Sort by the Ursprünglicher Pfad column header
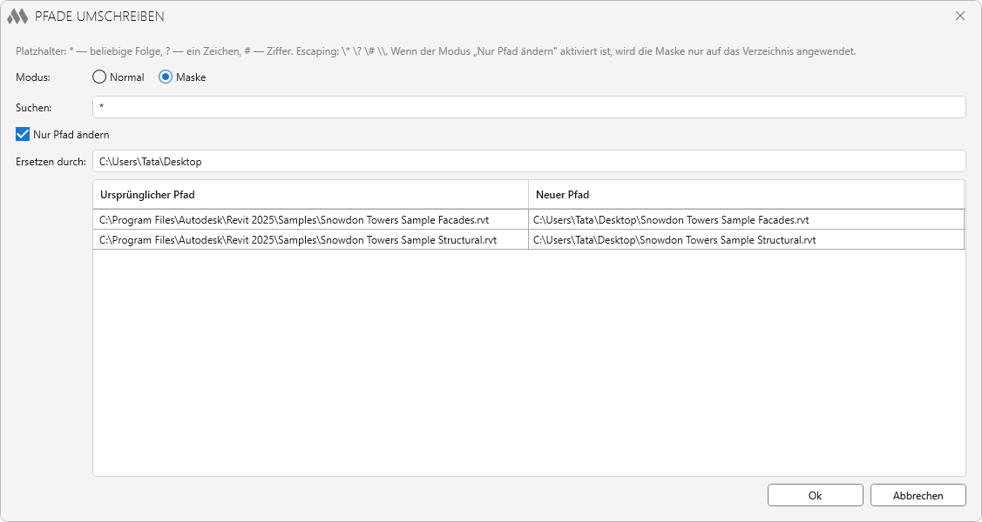The width and height of the screenshot is (982, 522). coord(309,194)
